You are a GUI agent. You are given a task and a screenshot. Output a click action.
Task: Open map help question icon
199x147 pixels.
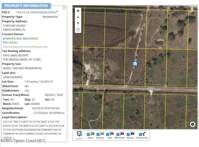click(x=78, y=30)
